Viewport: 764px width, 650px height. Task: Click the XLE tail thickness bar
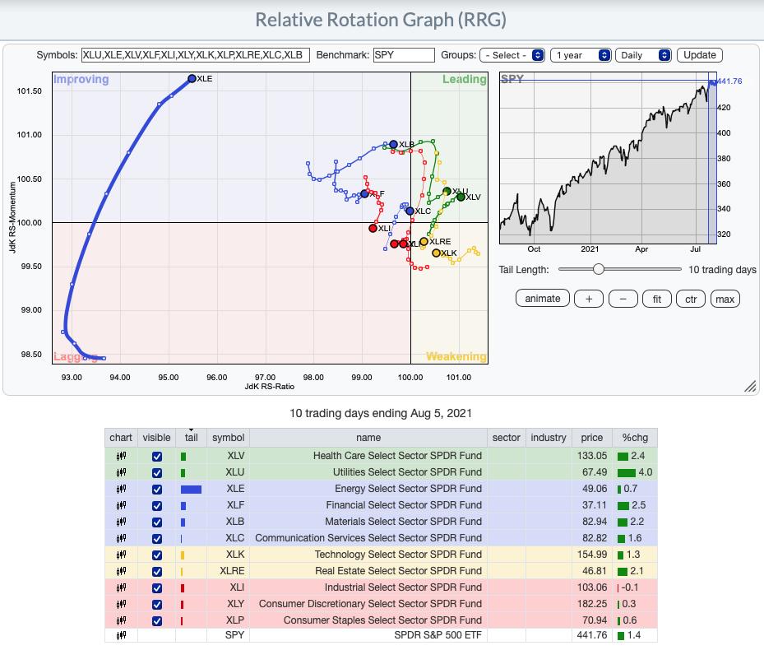tap(191, 489)
